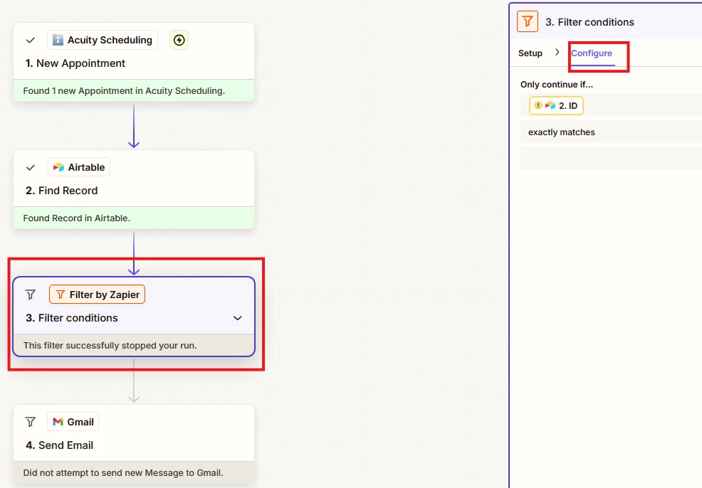Click the empty comparison value field
The image size is (702, 488).
pos(611,159)
